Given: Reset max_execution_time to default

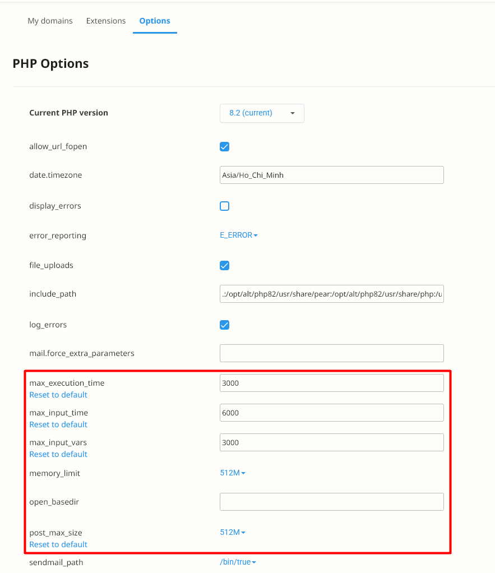Looking at the screenshot, I should pyautogui.click(x=58, y=395).
